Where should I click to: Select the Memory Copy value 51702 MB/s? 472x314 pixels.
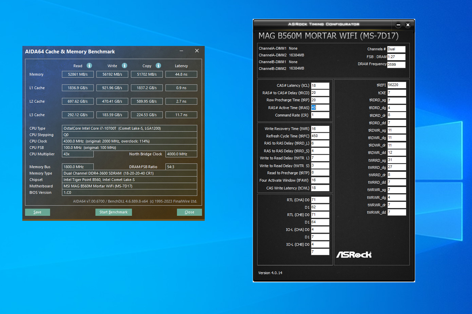[147, 74]
